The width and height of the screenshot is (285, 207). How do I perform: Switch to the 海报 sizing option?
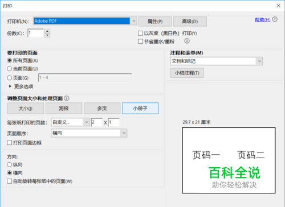coord(64,109)
